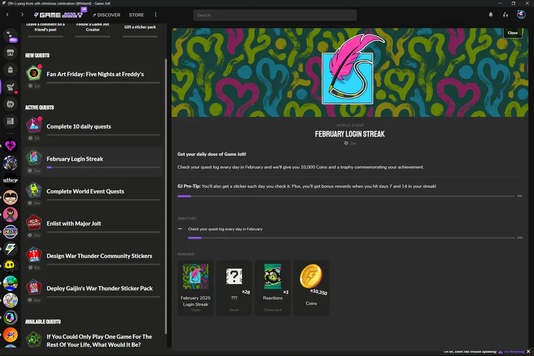This screenshot has height=356, width=534.
Task: Click the Fan Art Friday quest icon
Action: [34, 73]
